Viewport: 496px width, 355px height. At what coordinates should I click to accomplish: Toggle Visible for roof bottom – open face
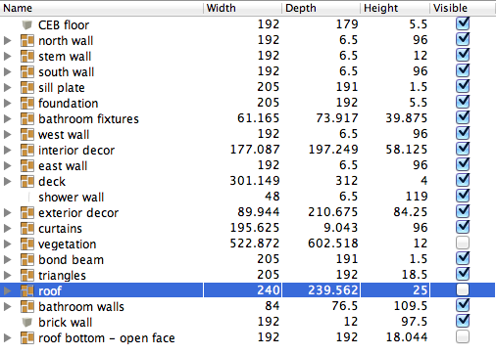coord(463,337)
